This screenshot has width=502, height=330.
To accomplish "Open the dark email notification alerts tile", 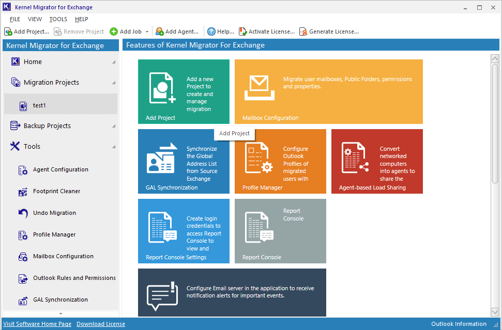I will (232, 293).
